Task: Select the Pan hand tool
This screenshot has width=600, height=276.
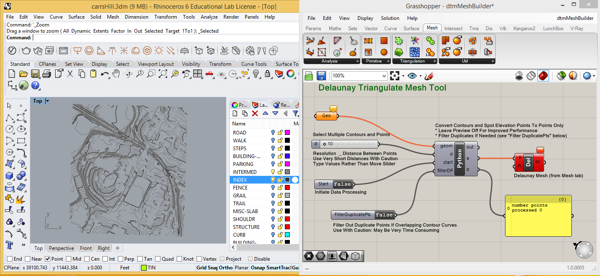Action: pyautogui.click(x=117, y=74)
